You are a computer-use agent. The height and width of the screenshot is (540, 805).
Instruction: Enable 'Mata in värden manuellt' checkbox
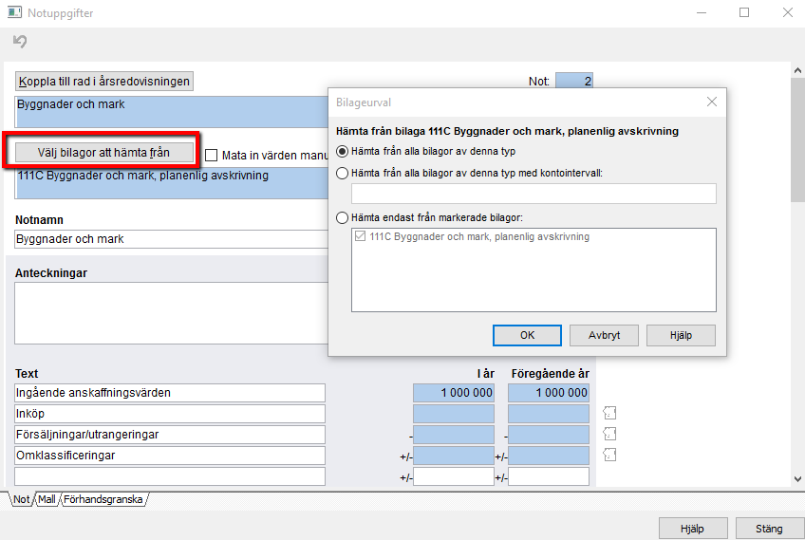pos(211,155)
